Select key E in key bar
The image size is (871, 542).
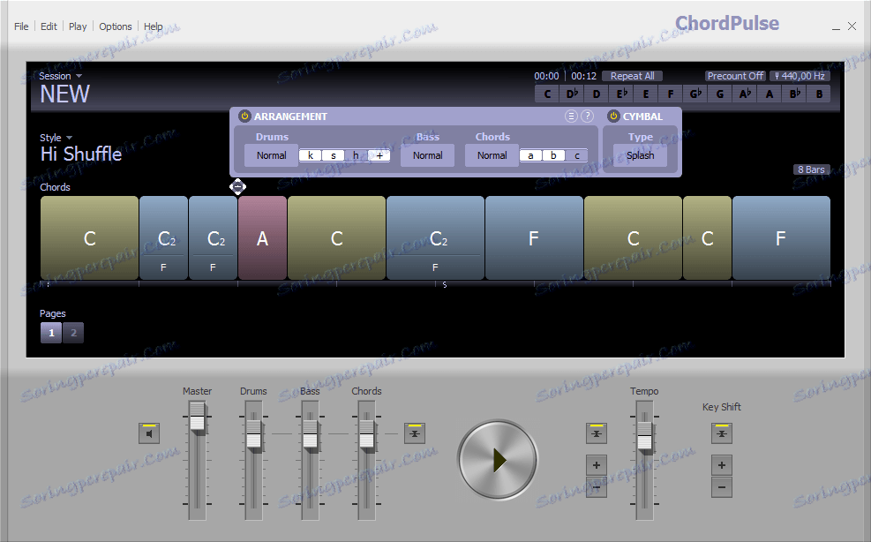click(645, 94)
